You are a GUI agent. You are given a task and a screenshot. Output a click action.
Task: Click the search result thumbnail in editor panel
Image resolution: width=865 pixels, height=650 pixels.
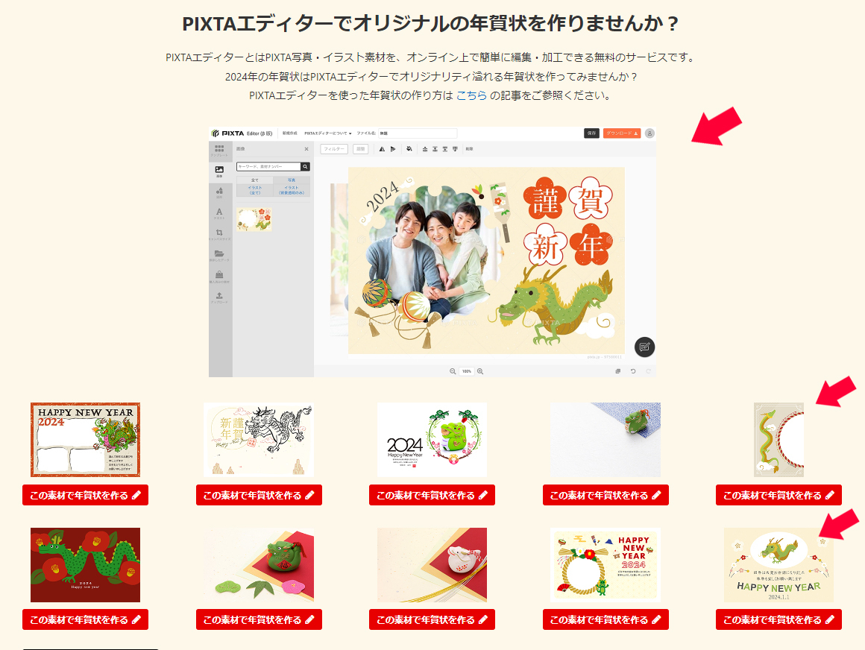point(254,219)
